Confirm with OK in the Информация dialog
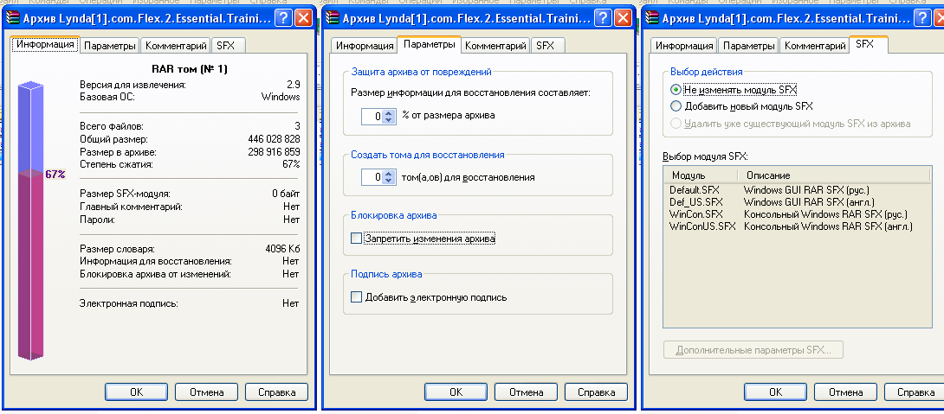 click(137, 392)
